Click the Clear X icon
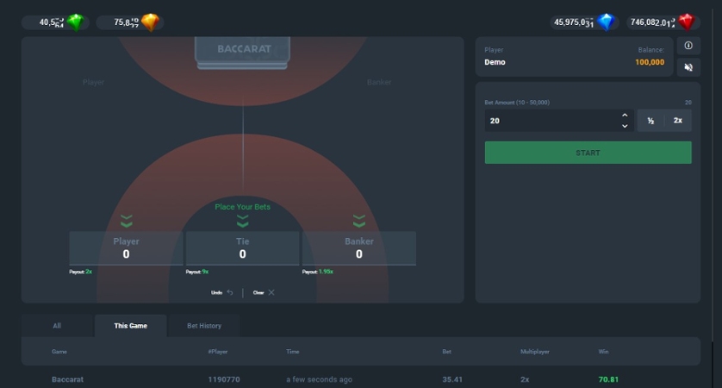Screen dimensions: 722x388 271,292
